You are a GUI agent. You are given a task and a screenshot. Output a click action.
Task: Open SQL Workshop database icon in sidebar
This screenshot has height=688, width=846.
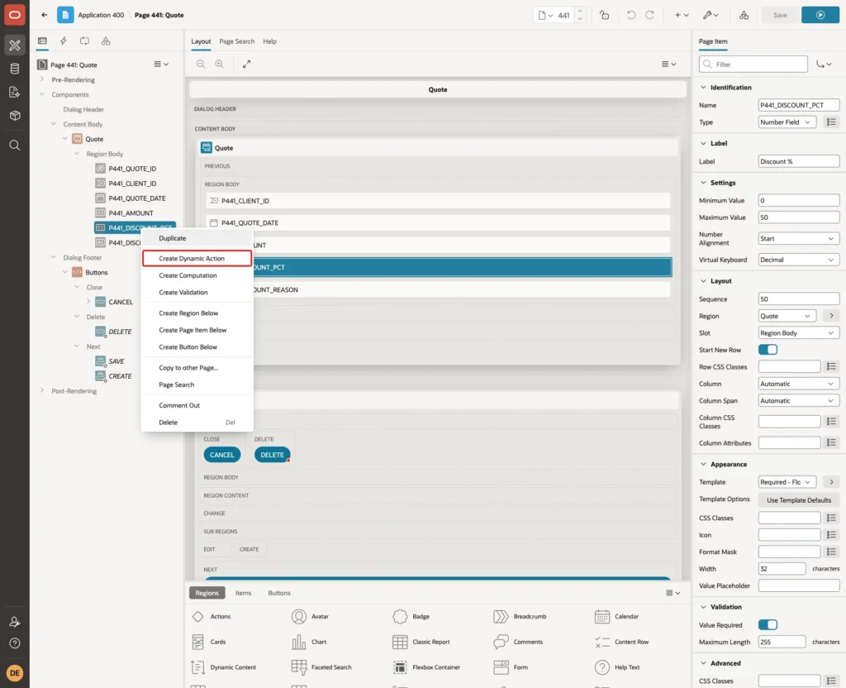[x=15, y=69]
